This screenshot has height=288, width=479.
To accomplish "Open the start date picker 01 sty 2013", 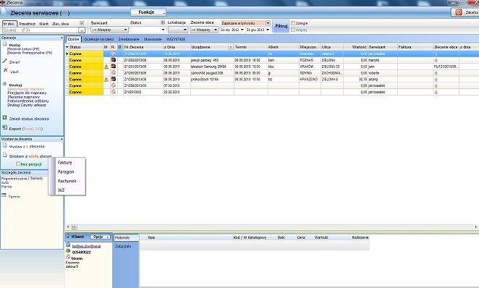I will (242, 30).
